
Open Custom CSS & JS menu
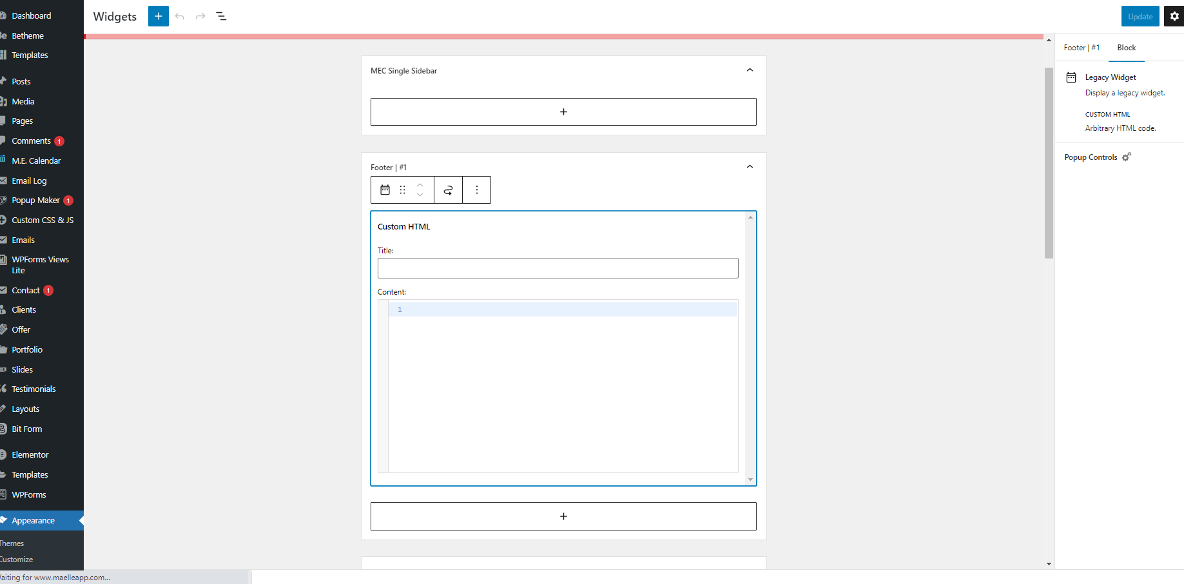[x=43, y=220]
